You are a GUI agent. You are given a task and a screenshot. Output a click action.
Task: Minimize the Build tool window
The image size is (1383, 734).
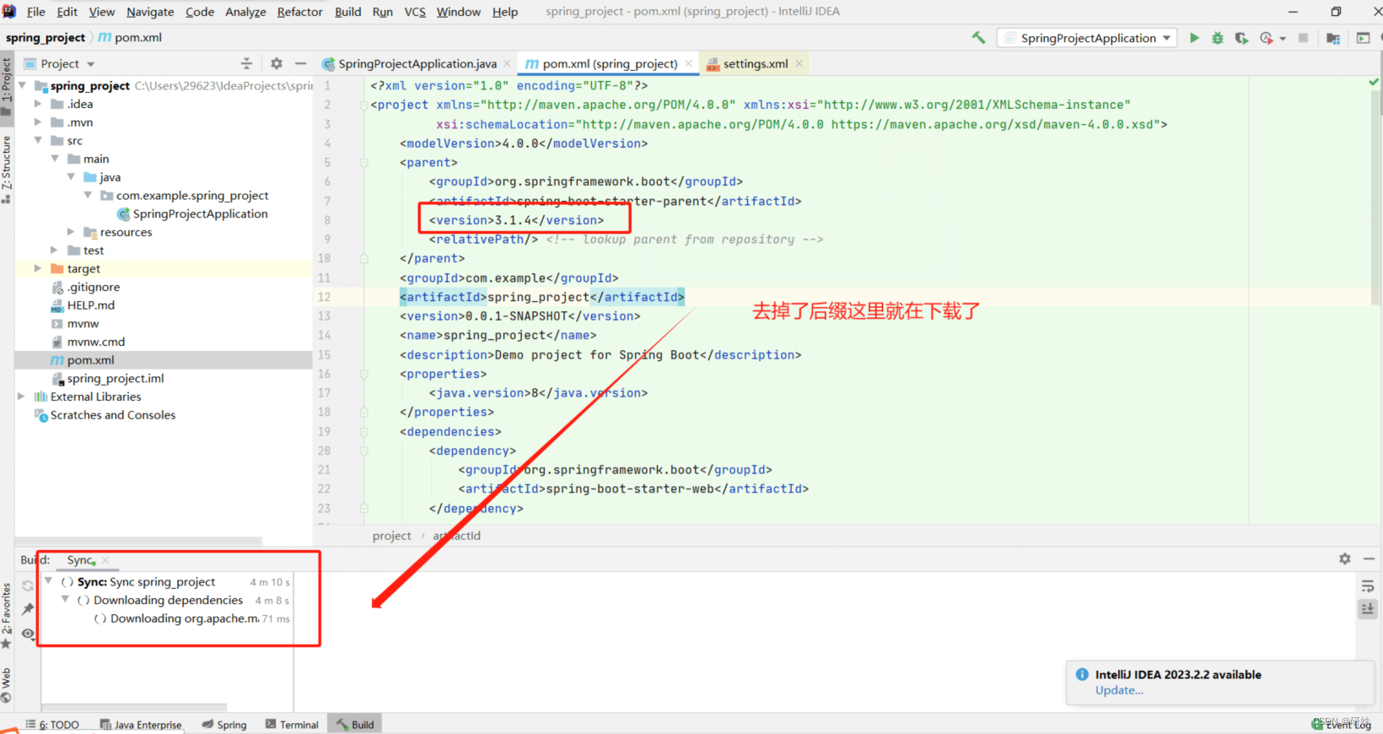[1370, 559]
